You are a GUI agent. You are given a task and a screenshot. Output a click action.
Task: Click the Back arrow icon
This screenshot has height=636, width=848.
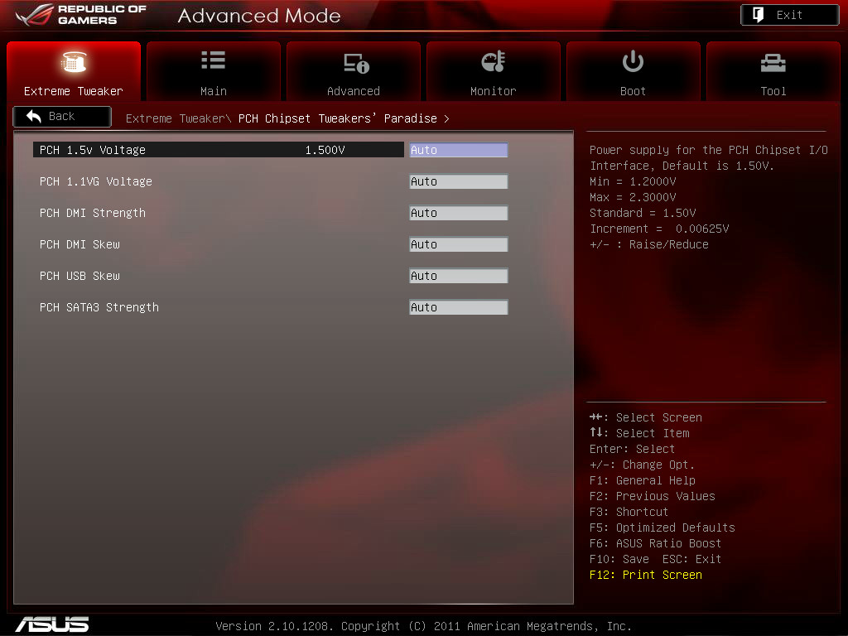34,117
